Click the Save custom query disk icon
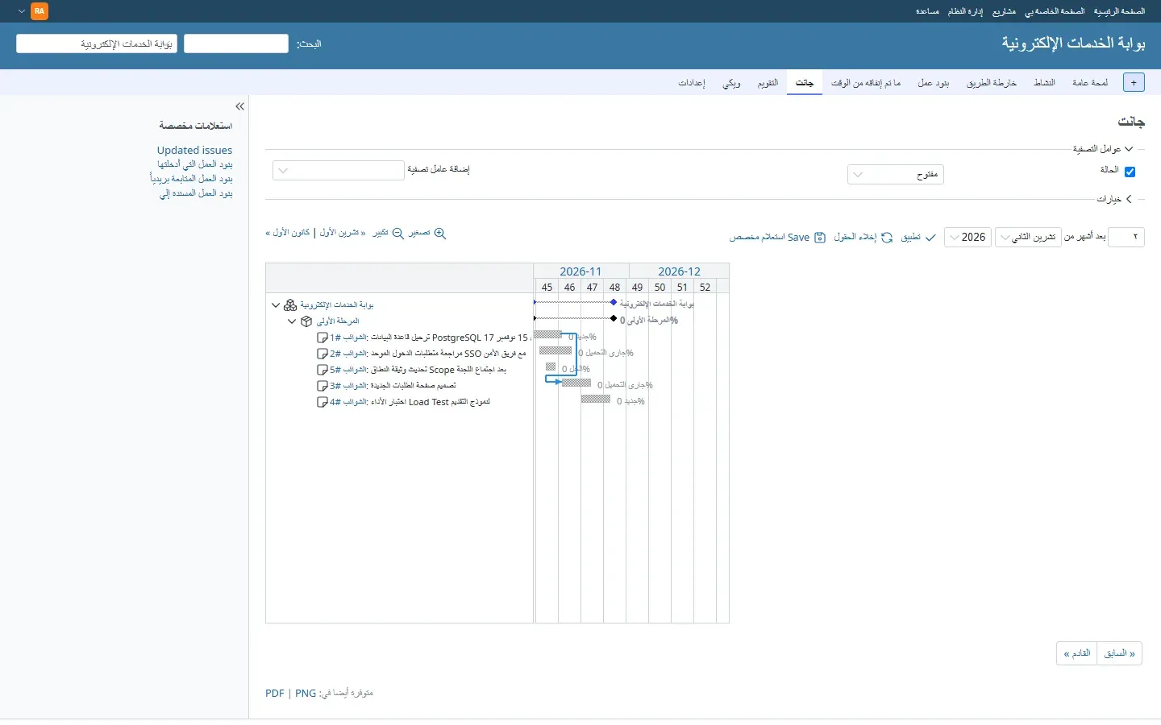Viewport: 1161px width, 725px height. pos(820,238)
